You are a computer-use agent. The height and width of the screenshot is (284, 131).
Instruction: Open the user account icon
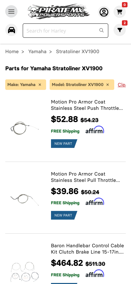point(104,12)
